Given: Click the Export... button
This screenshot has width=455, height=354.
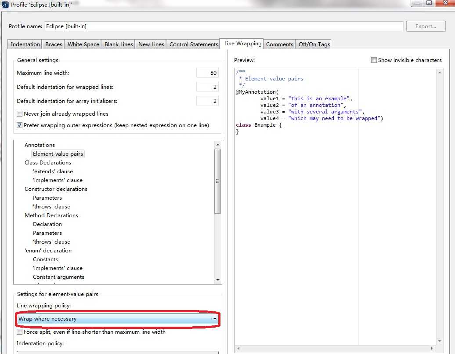Looking at the screenshot, I should point(426,26).
